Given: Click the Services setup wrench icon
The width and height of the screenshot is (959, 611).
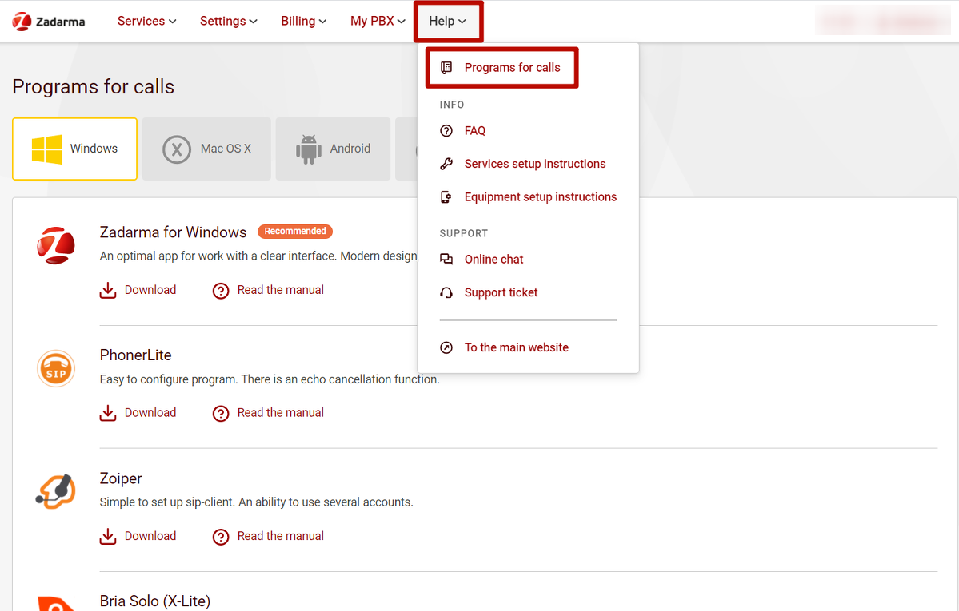Looking at the screenshot, I should pos(446,164).
